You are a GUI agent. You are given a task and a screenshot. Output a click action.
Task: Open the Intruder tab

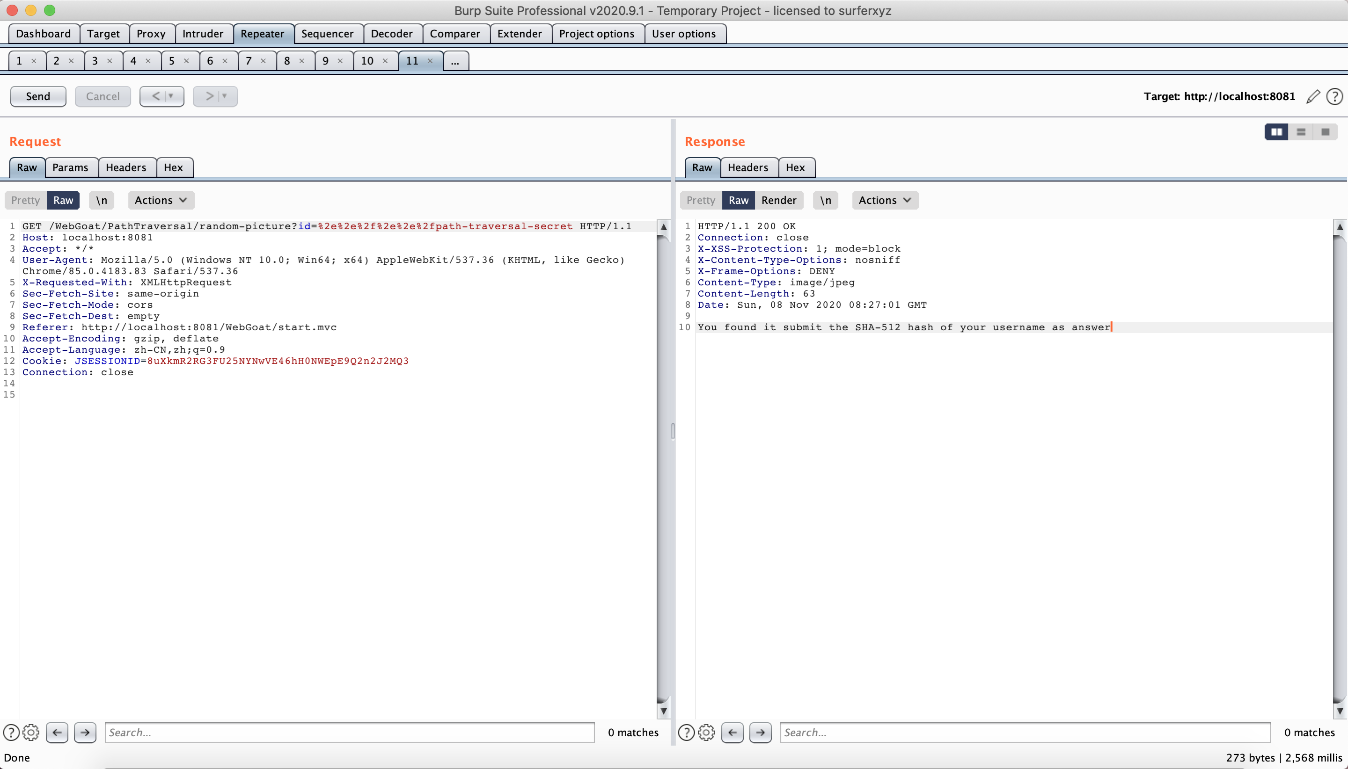click(202, 34)
